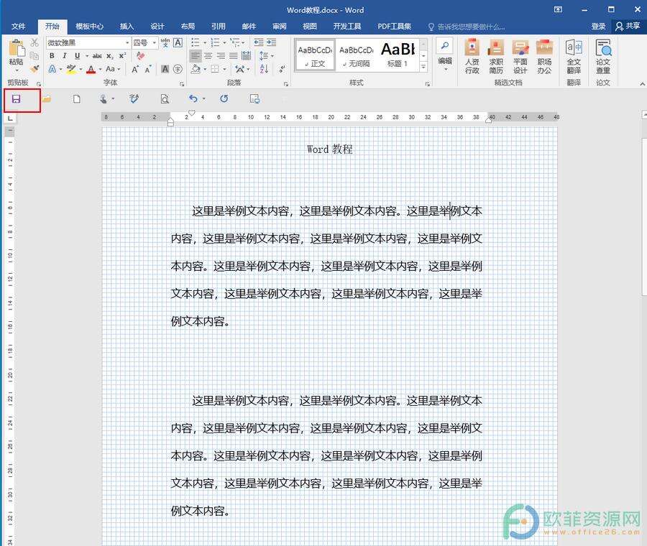Center the paragraph text

pyautogui.click(x=208, y=55)
